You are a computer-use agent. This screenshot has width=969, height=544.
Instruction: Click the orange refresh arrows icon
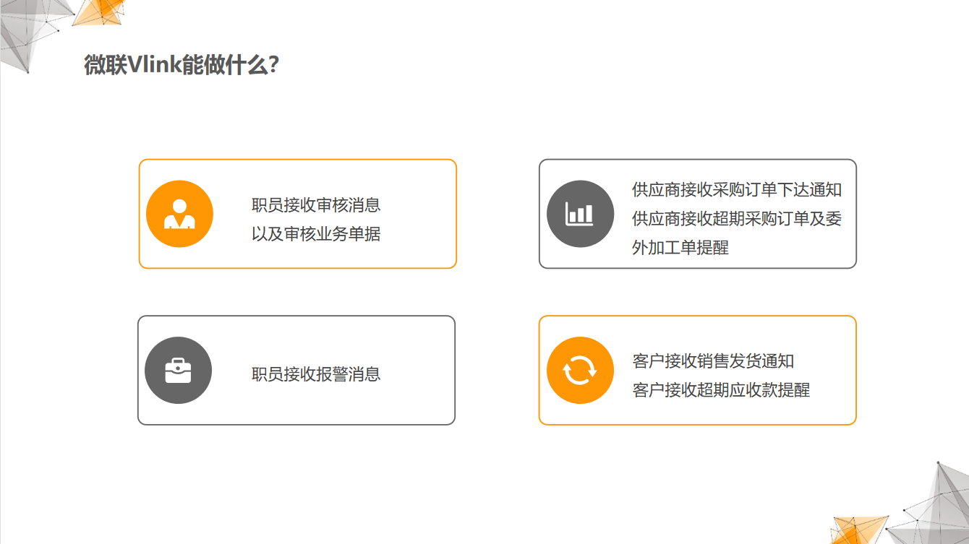[x=580, y=371]
